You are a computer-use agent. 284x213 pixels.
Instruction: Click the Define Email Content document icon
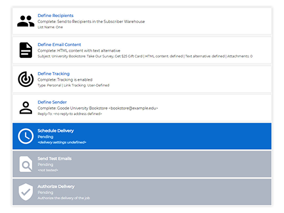point(25,50)
